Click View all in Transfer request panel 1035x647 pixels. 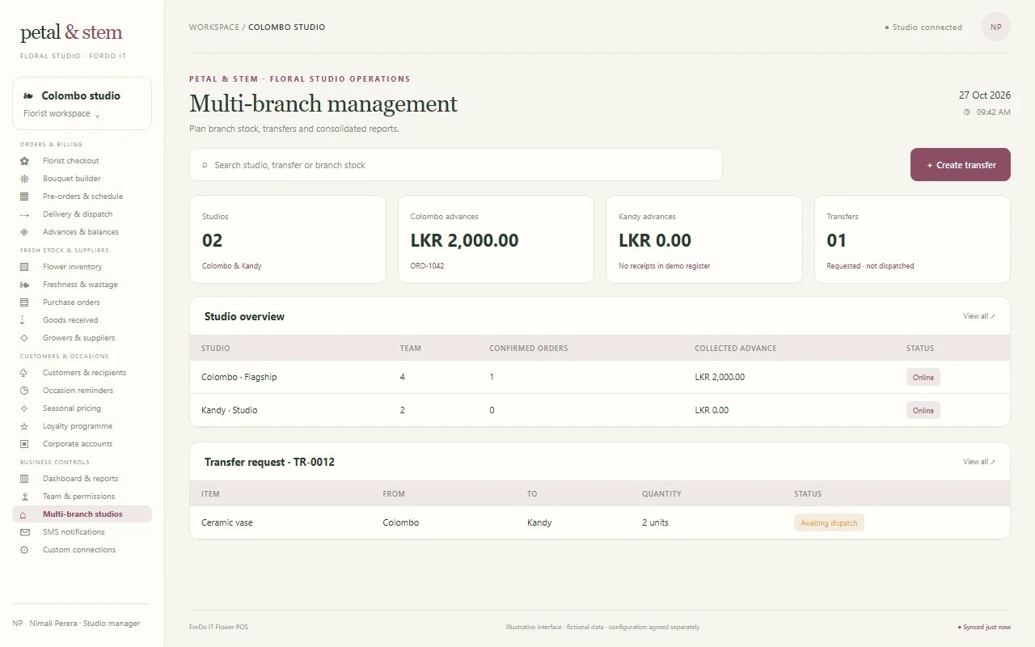pos(979,462)
